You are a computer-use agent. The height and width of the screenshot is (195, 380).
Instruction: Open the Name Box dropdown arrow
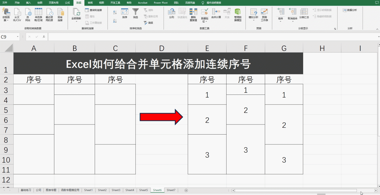tap(18, 37)
